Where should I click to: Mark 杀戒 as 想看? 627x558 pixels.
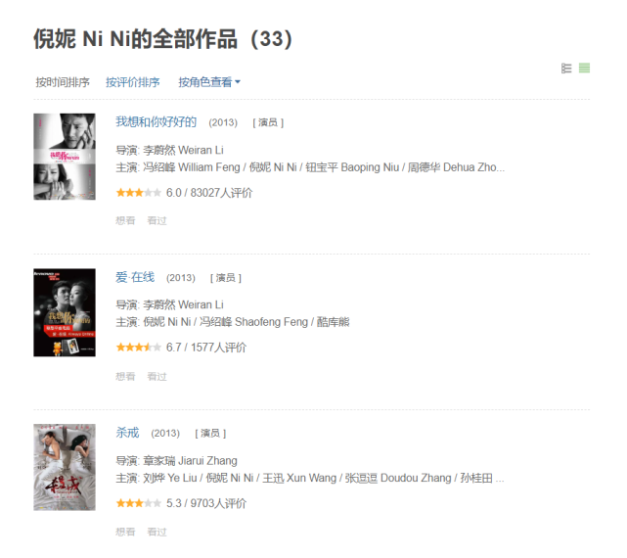click(x=125, y=532)
